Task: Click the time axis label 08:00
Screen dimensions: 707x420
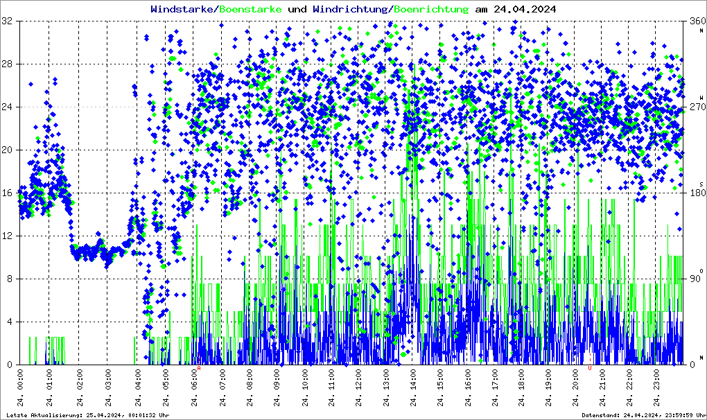Action: (x=250, y=387)
